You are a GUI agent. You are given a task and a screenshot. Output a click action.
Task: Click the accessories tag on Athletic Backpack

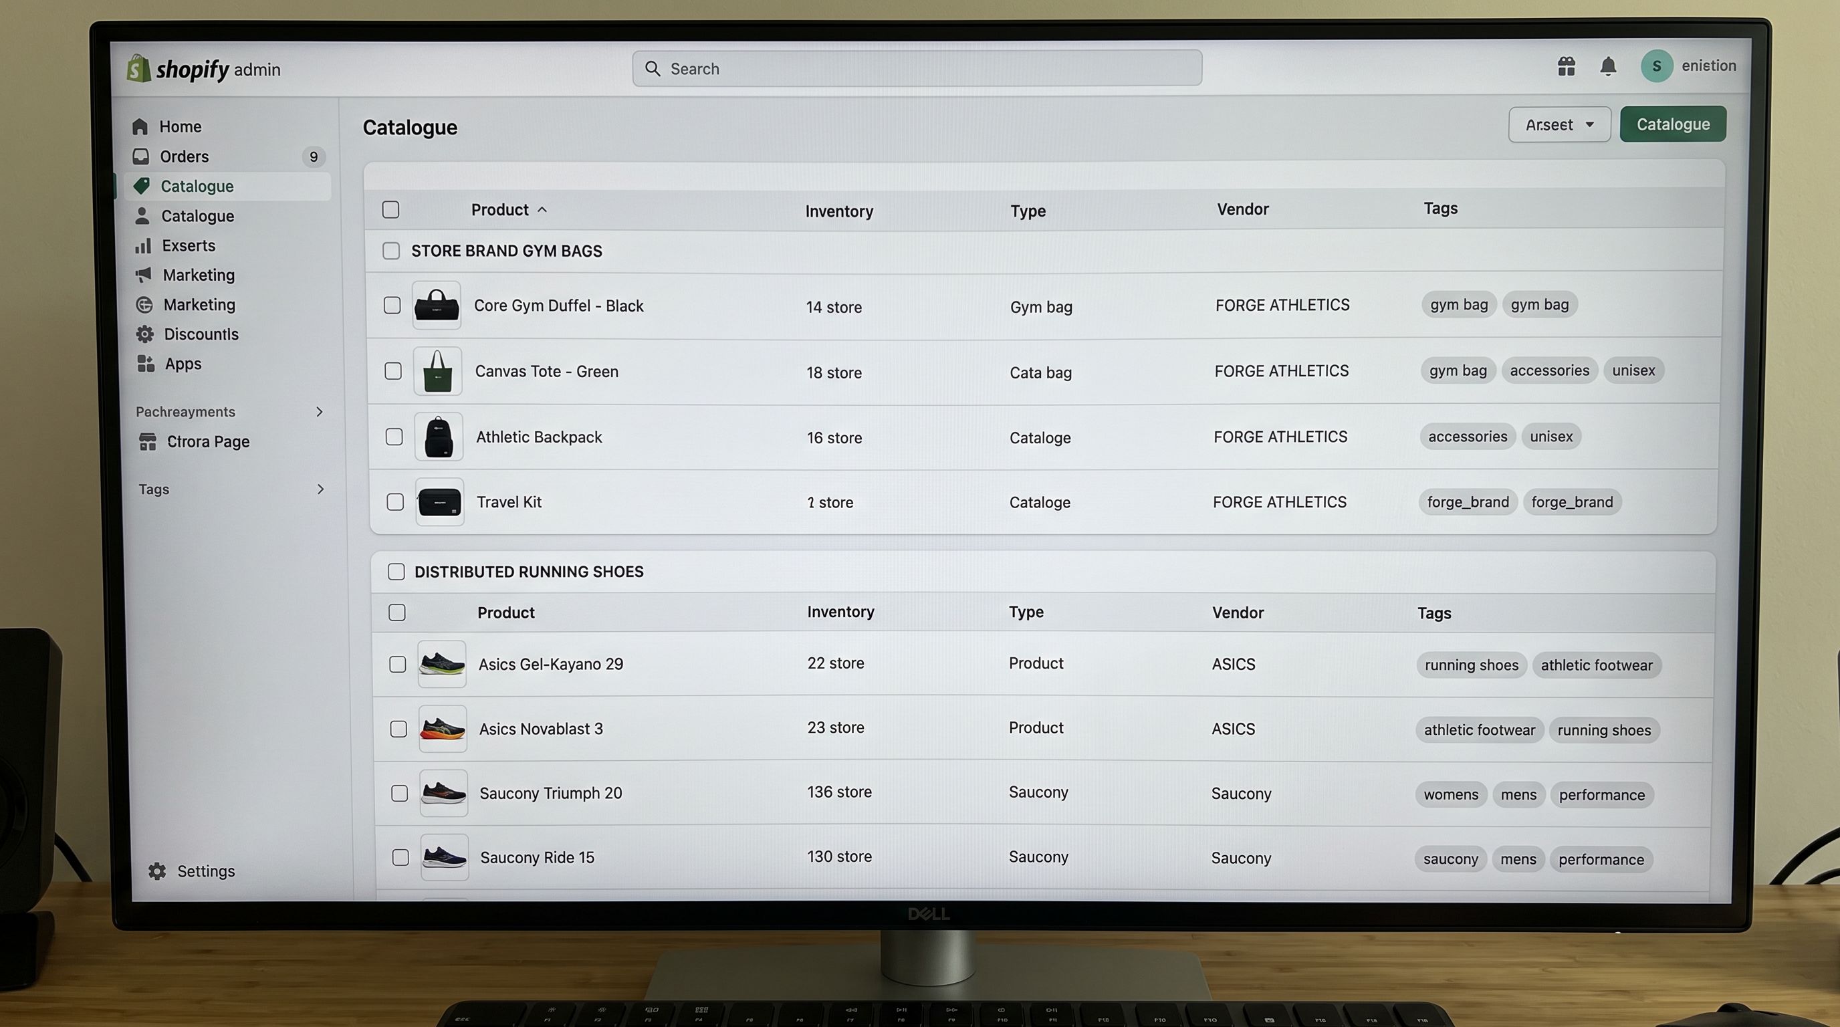(x=1467, y=437)
